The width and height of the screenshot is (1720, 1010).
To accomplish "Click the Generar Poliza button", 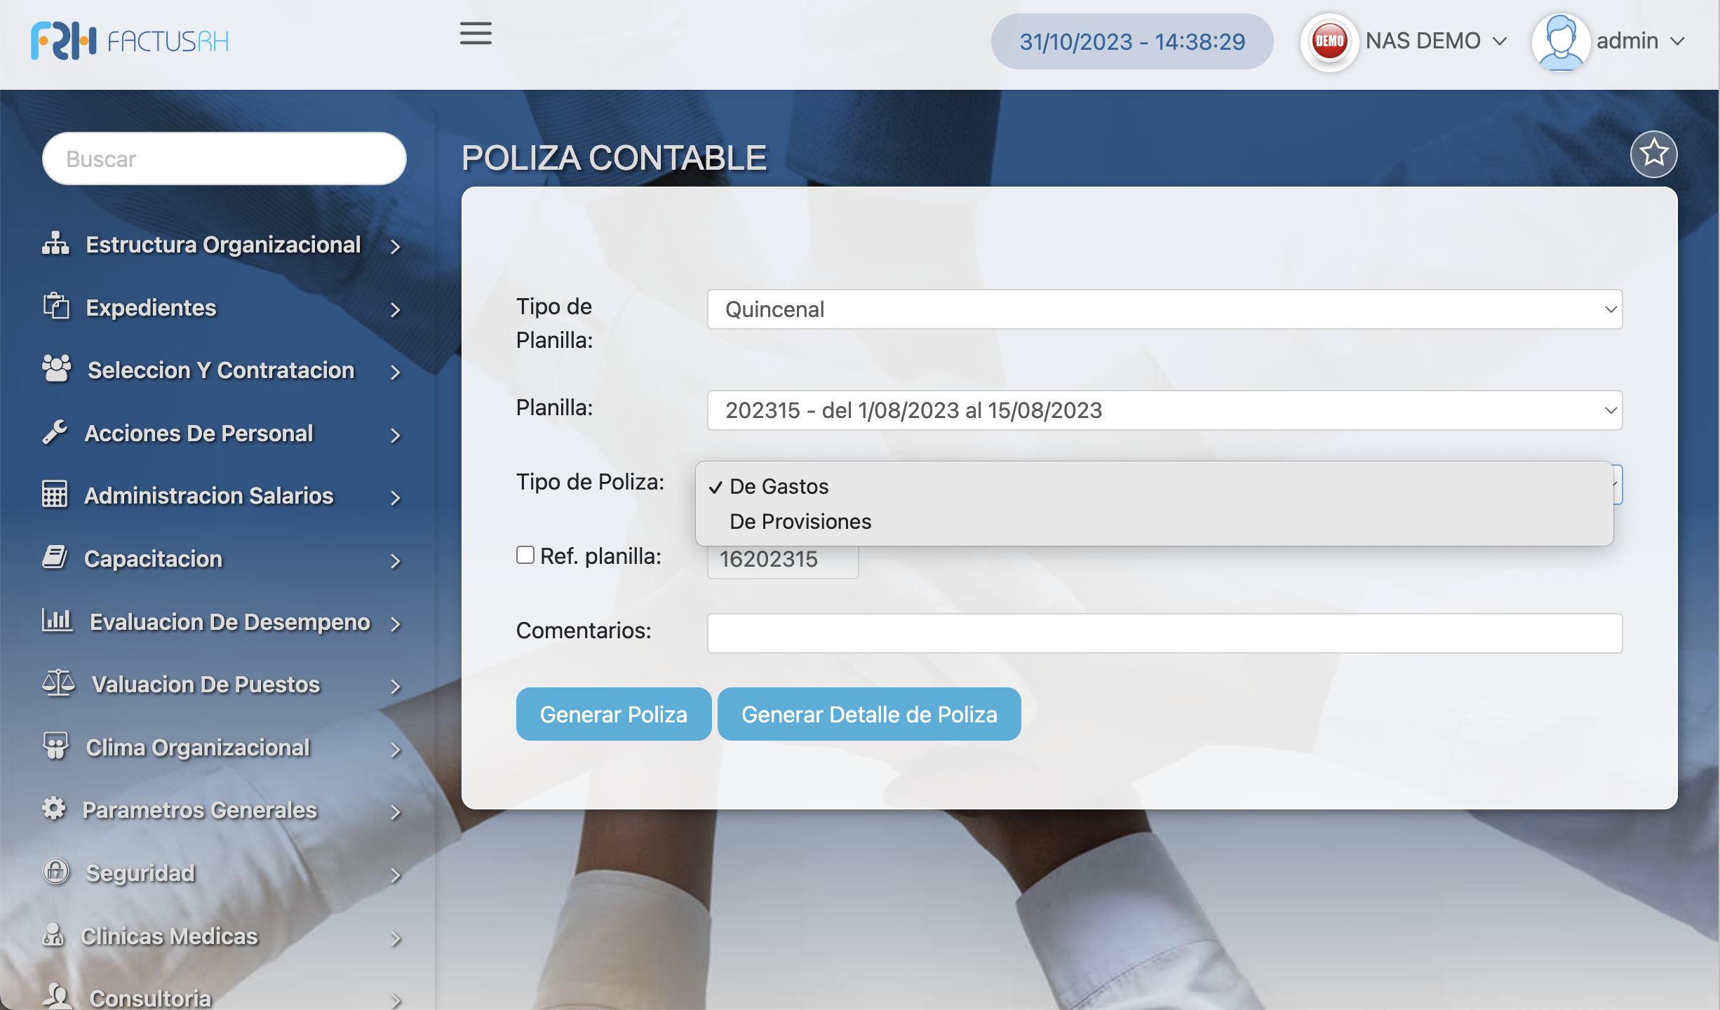I will pyautogui.click(x=613, y=714).
